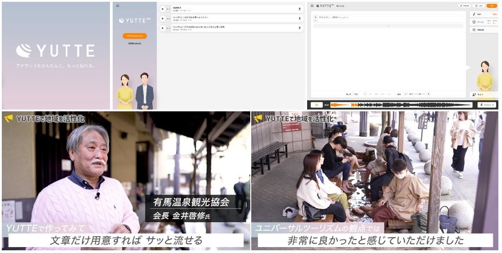Pause playback in the bottom player bar
This screenshot has width=502, height=253.
pos(317,105)
